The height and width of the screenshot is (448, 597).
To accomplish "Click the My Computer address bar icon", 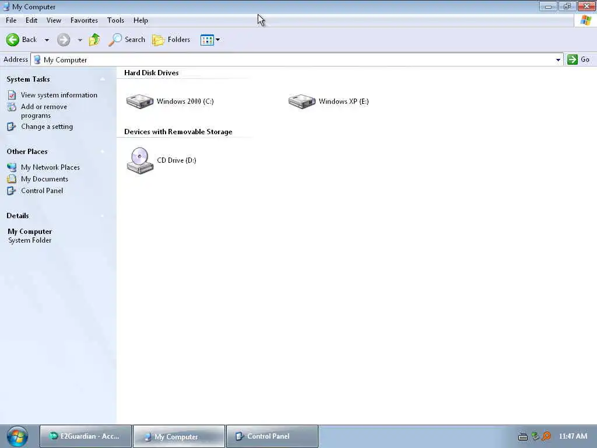I will (37, 60).
